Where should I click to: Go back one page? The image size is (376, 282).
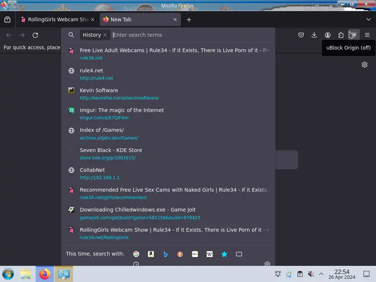coord(9,35)
